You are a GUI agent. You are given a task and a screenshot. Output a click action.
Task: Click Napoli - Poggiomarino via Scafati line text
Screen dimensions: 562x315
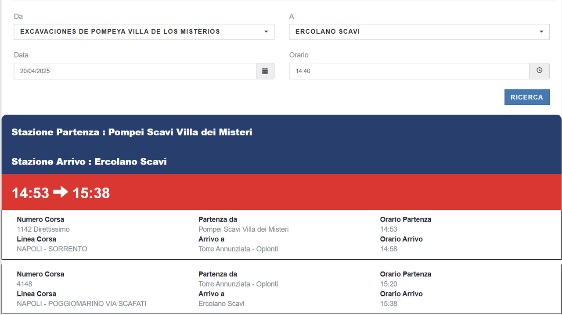[x=82, y=304]
